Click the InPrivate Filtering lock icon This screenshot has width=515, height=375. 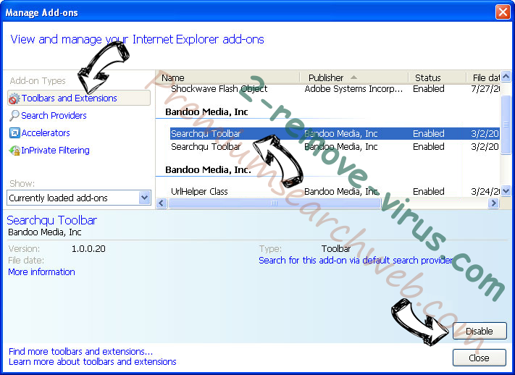[14, 151]
